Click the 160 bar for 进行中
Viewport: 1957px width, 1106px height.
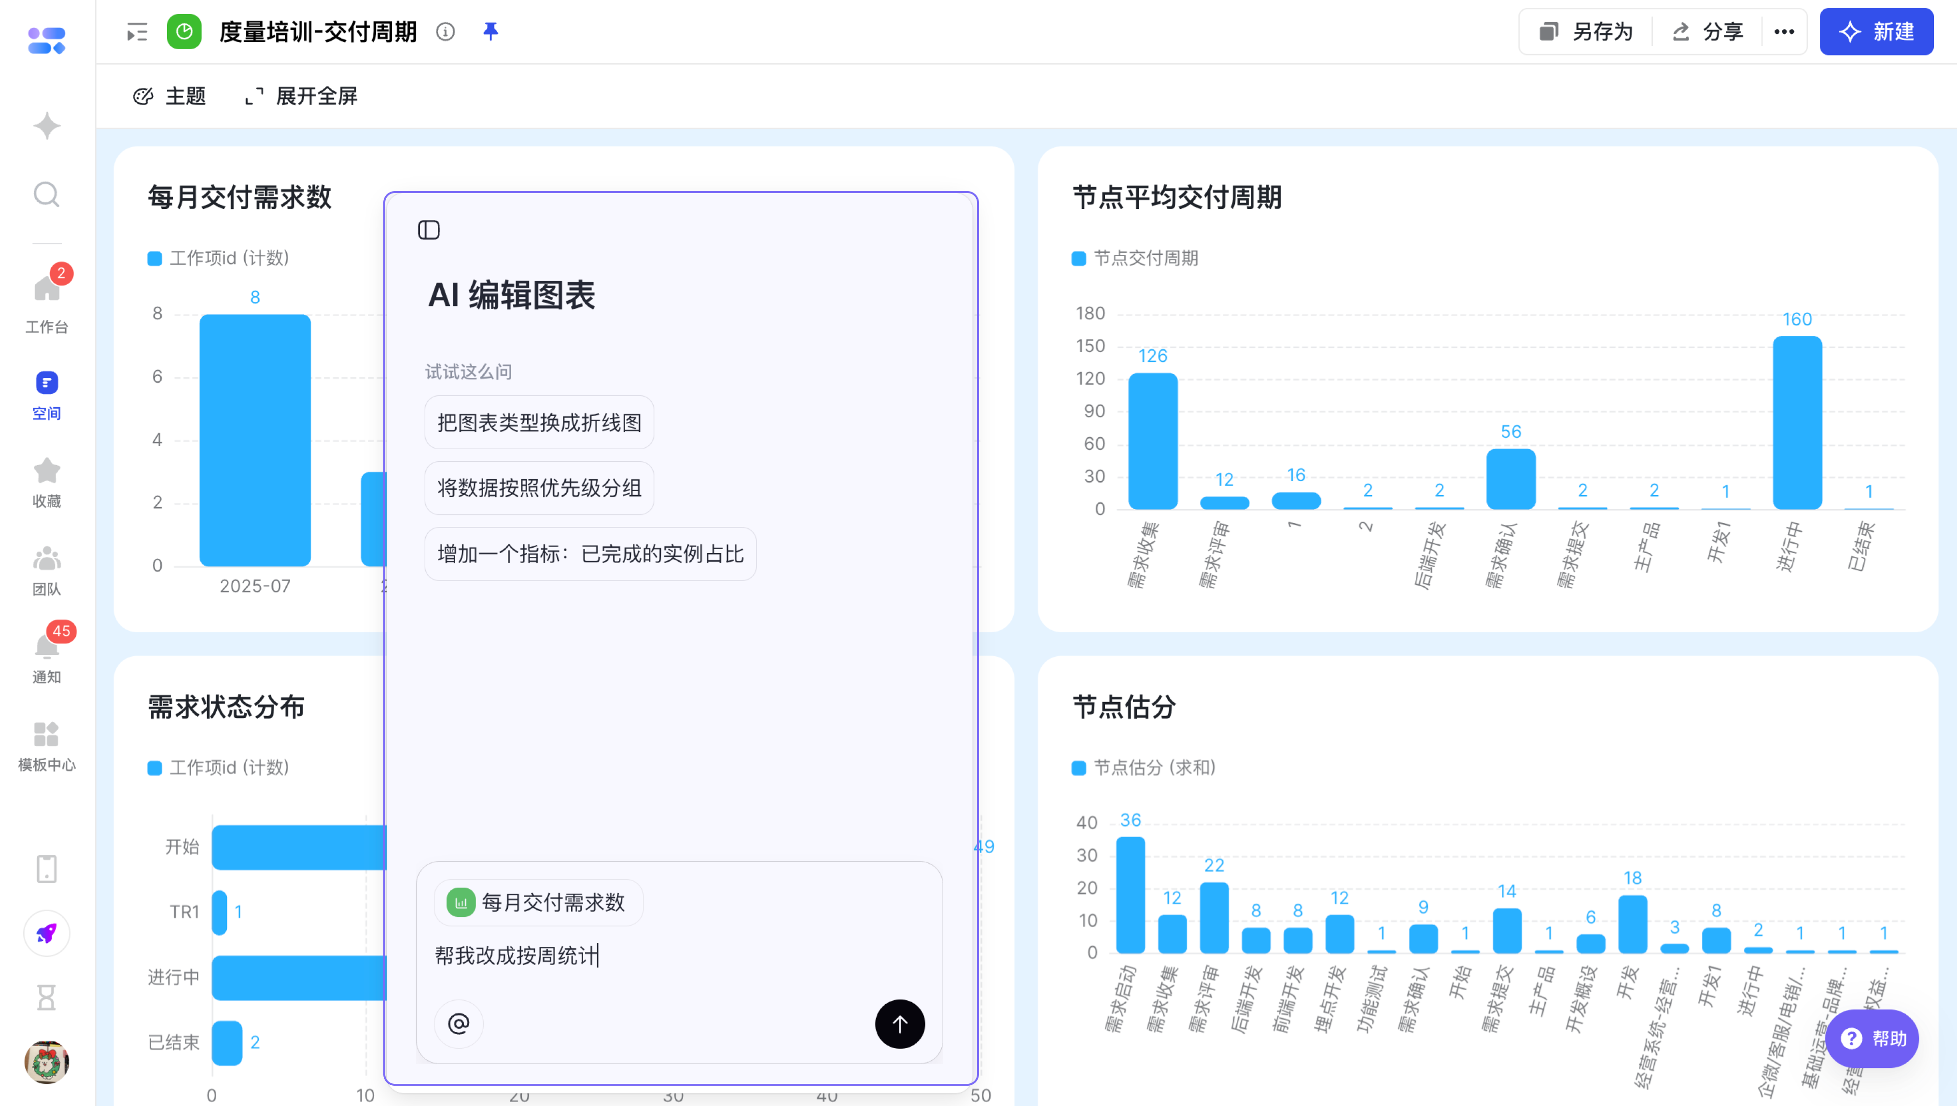1797,422
